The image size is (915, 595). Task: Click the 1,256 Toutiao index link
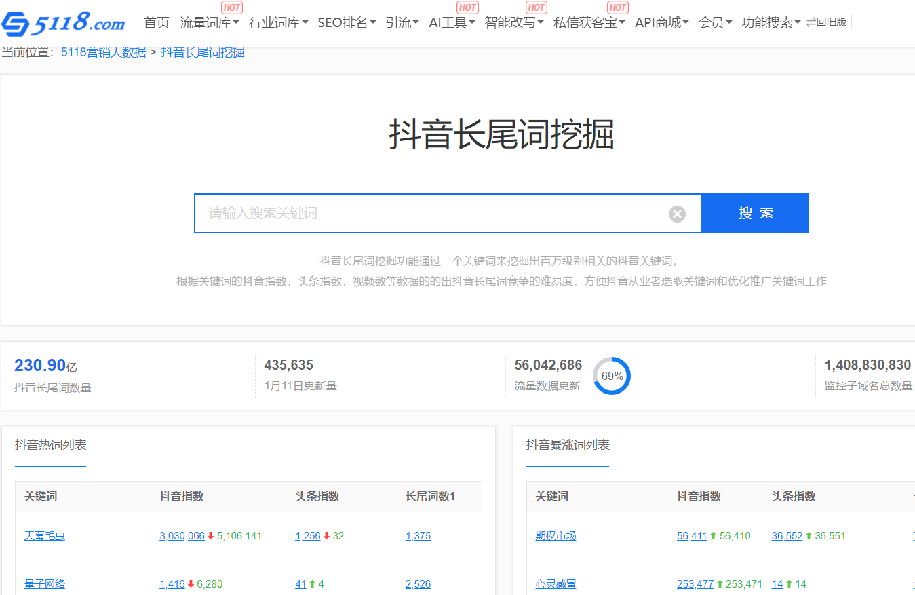(308, 536)
